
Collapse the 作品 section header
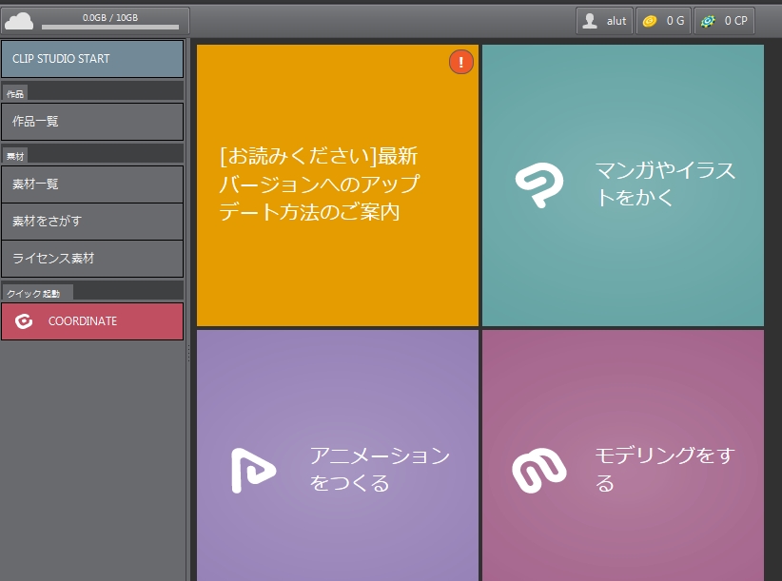click(x=15, y=94)
